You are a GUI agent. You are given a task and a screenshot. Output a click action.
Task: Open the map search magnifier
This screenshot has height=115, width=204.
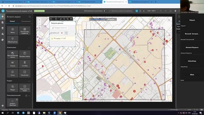click(x=169, y=20)
